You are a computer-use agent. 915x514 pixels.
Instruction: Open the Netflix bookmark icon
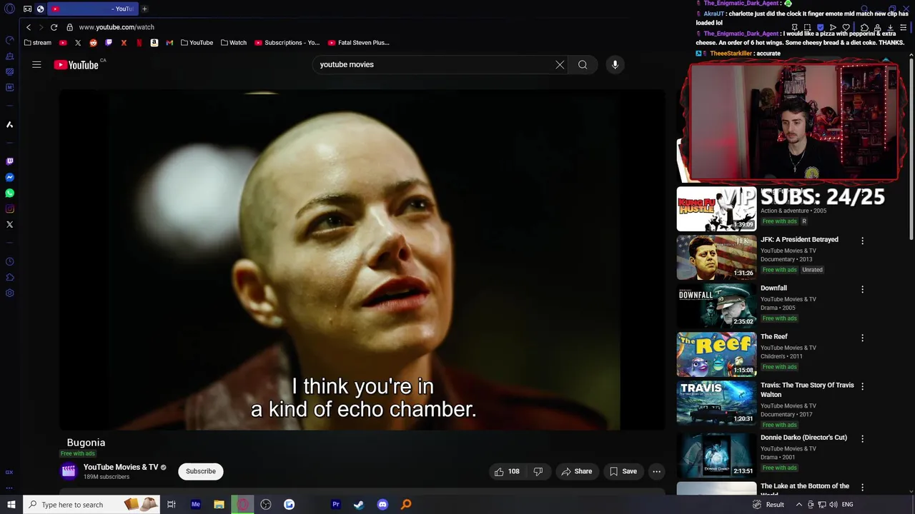(139, 43)
